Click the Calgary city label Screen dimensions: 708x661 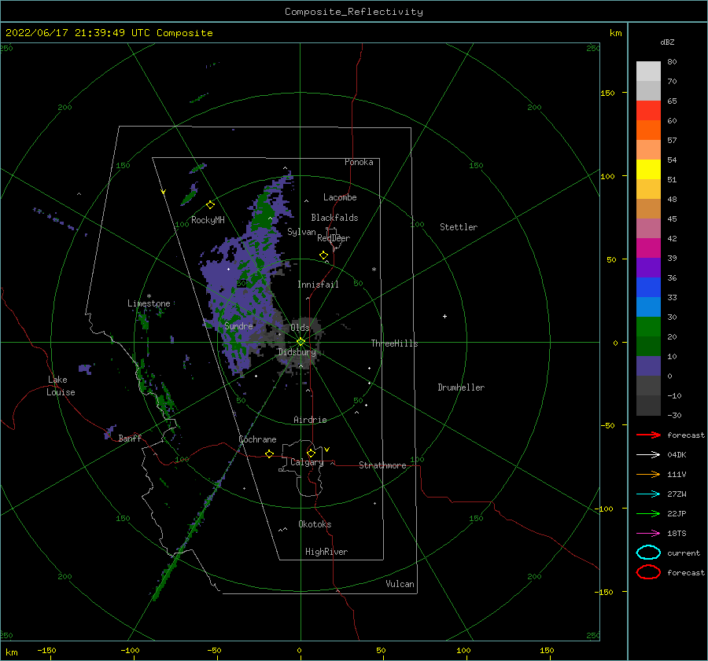pyautogui.click(x=307, y=462)
